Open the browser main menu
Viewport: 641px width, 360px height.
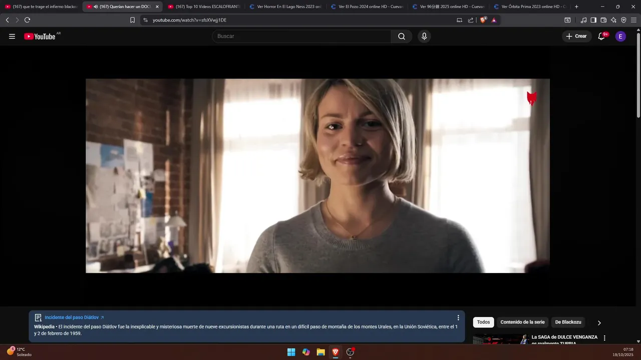(633, 20)
